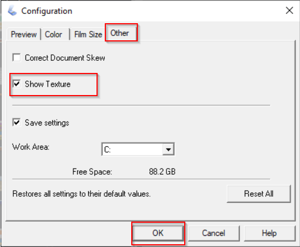Click the "Correct Document Skew" label text

point(65,58)
